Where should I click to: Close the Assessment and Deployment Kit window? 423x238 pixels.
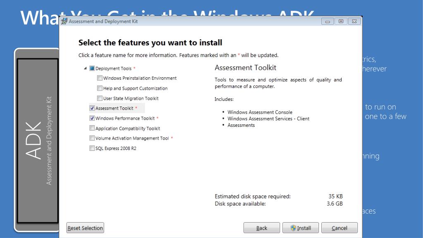(354, 21)
